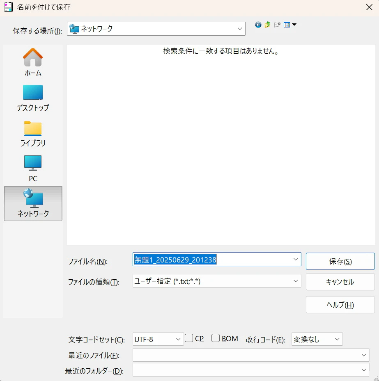379x381 pixels.
Task: Select the PC location
Action: [33, 169]
